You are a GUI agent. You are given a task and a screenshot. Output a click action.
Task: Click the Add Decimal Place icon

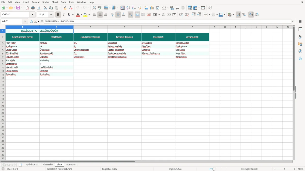[181, 15]
